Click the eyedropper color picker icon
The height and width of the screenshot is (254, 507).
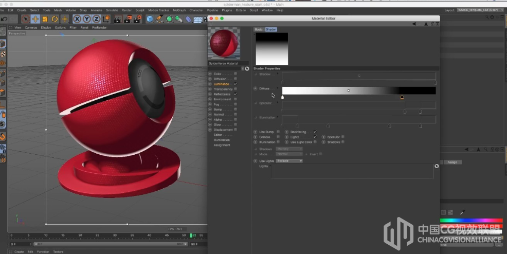point(462,212)
